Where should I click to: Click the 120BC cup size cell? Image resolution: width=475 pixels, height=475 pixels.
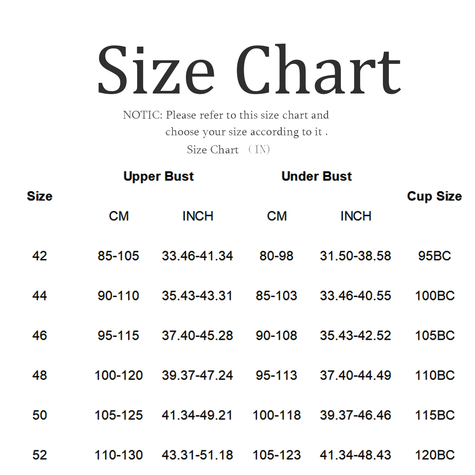(434, 455)
